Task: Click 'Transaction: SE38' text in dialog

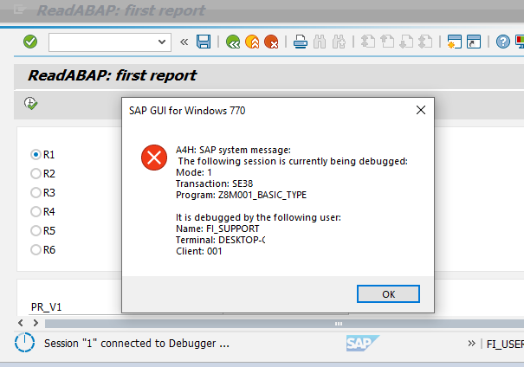Action: (x=214, y=183)
